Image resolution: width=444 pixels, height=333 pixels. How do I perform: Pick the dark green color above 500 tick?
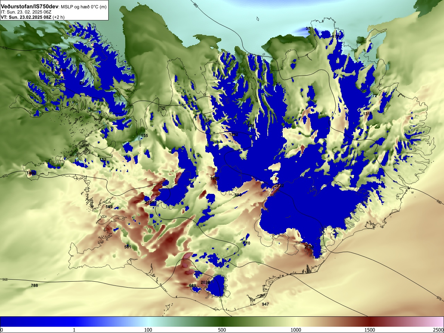tap(222, 322)
